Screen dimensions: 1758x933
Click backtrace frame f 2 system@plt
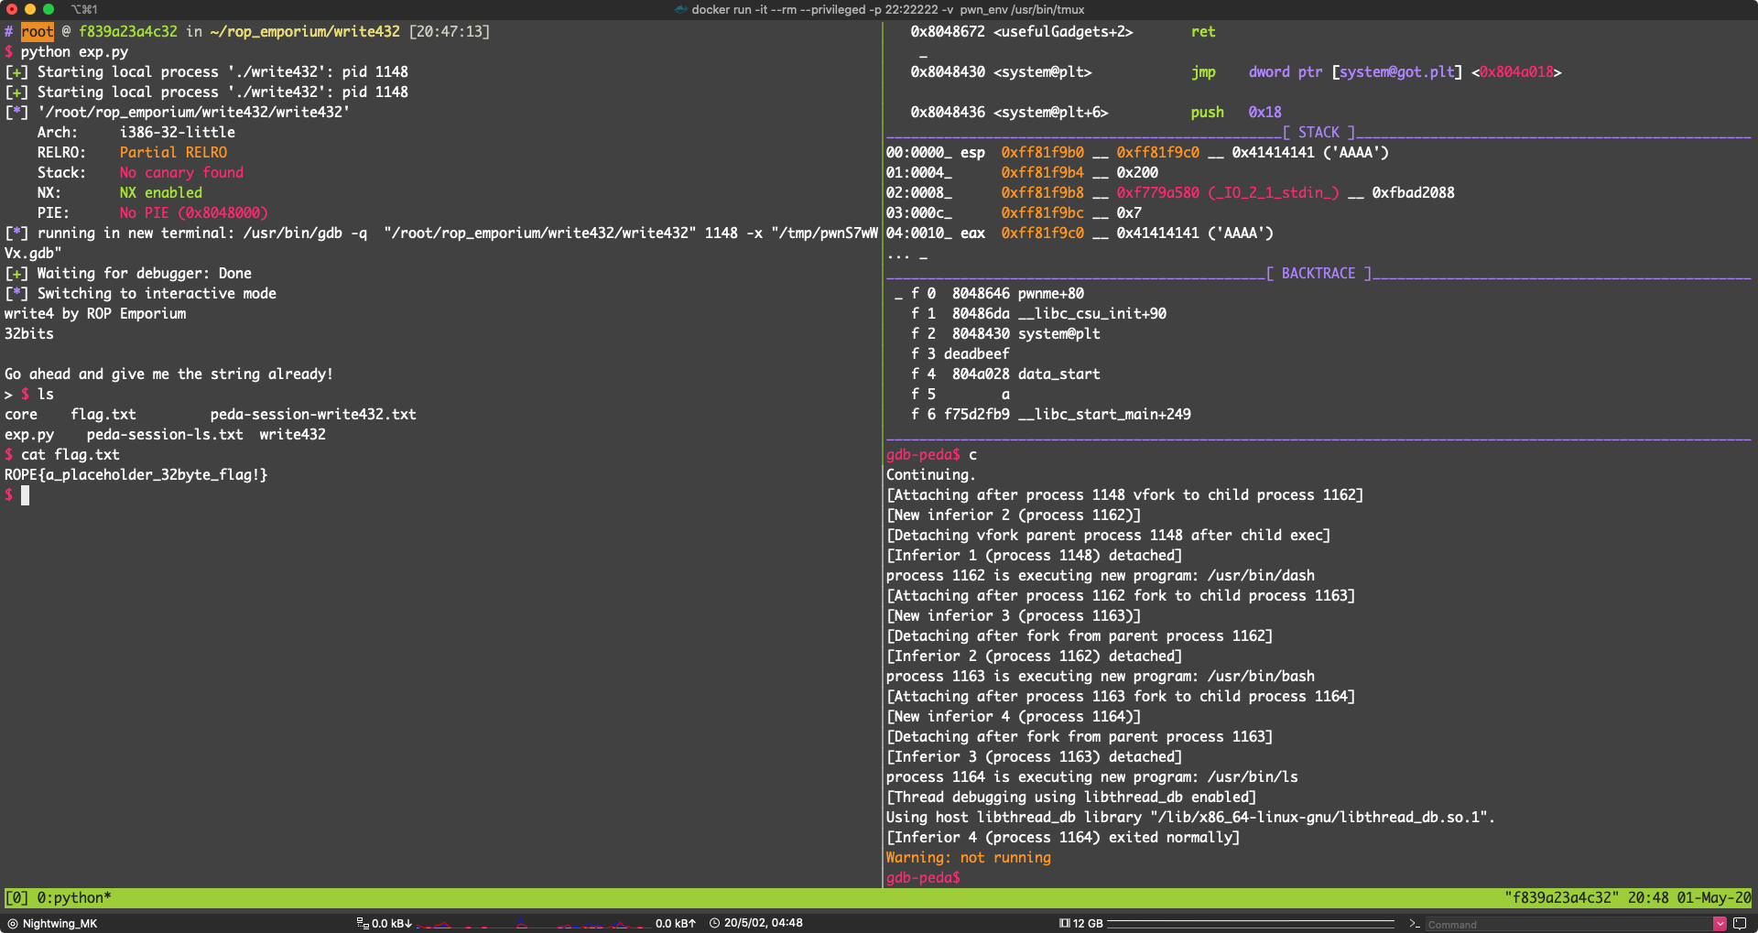[1006, 334]
